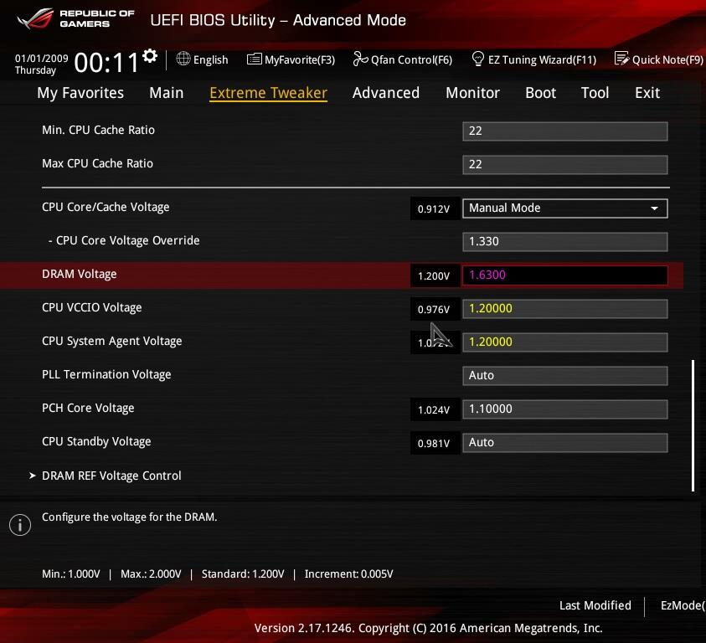Click 'Configure the voltage for the DRAM.' text
Viewport: 706px width, 643px height.
click(129, 517)
